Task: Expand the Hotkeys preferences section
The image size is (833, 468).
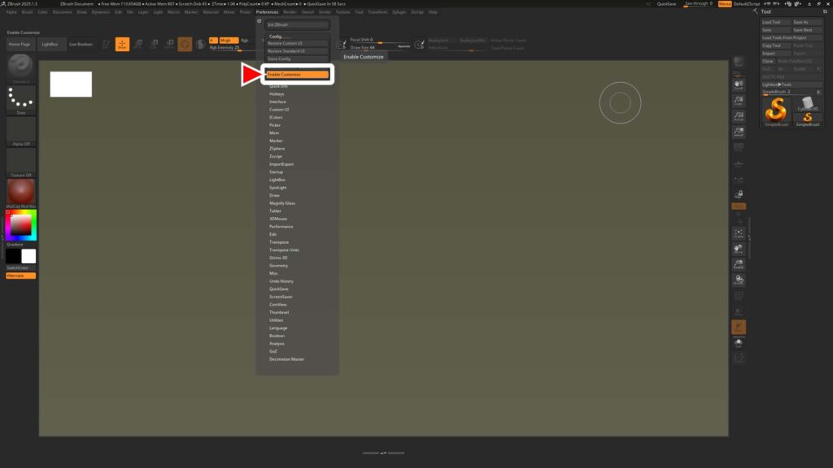Action: pos(277,94)
